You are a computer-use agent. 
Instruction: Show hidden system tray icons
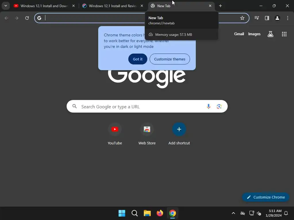coord(233,213)
